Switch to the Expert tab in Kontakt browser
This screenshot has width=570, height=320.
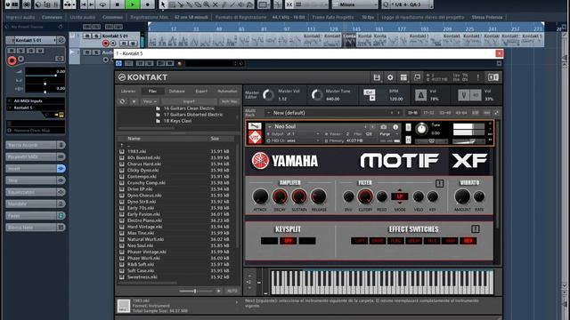(201, 91)
